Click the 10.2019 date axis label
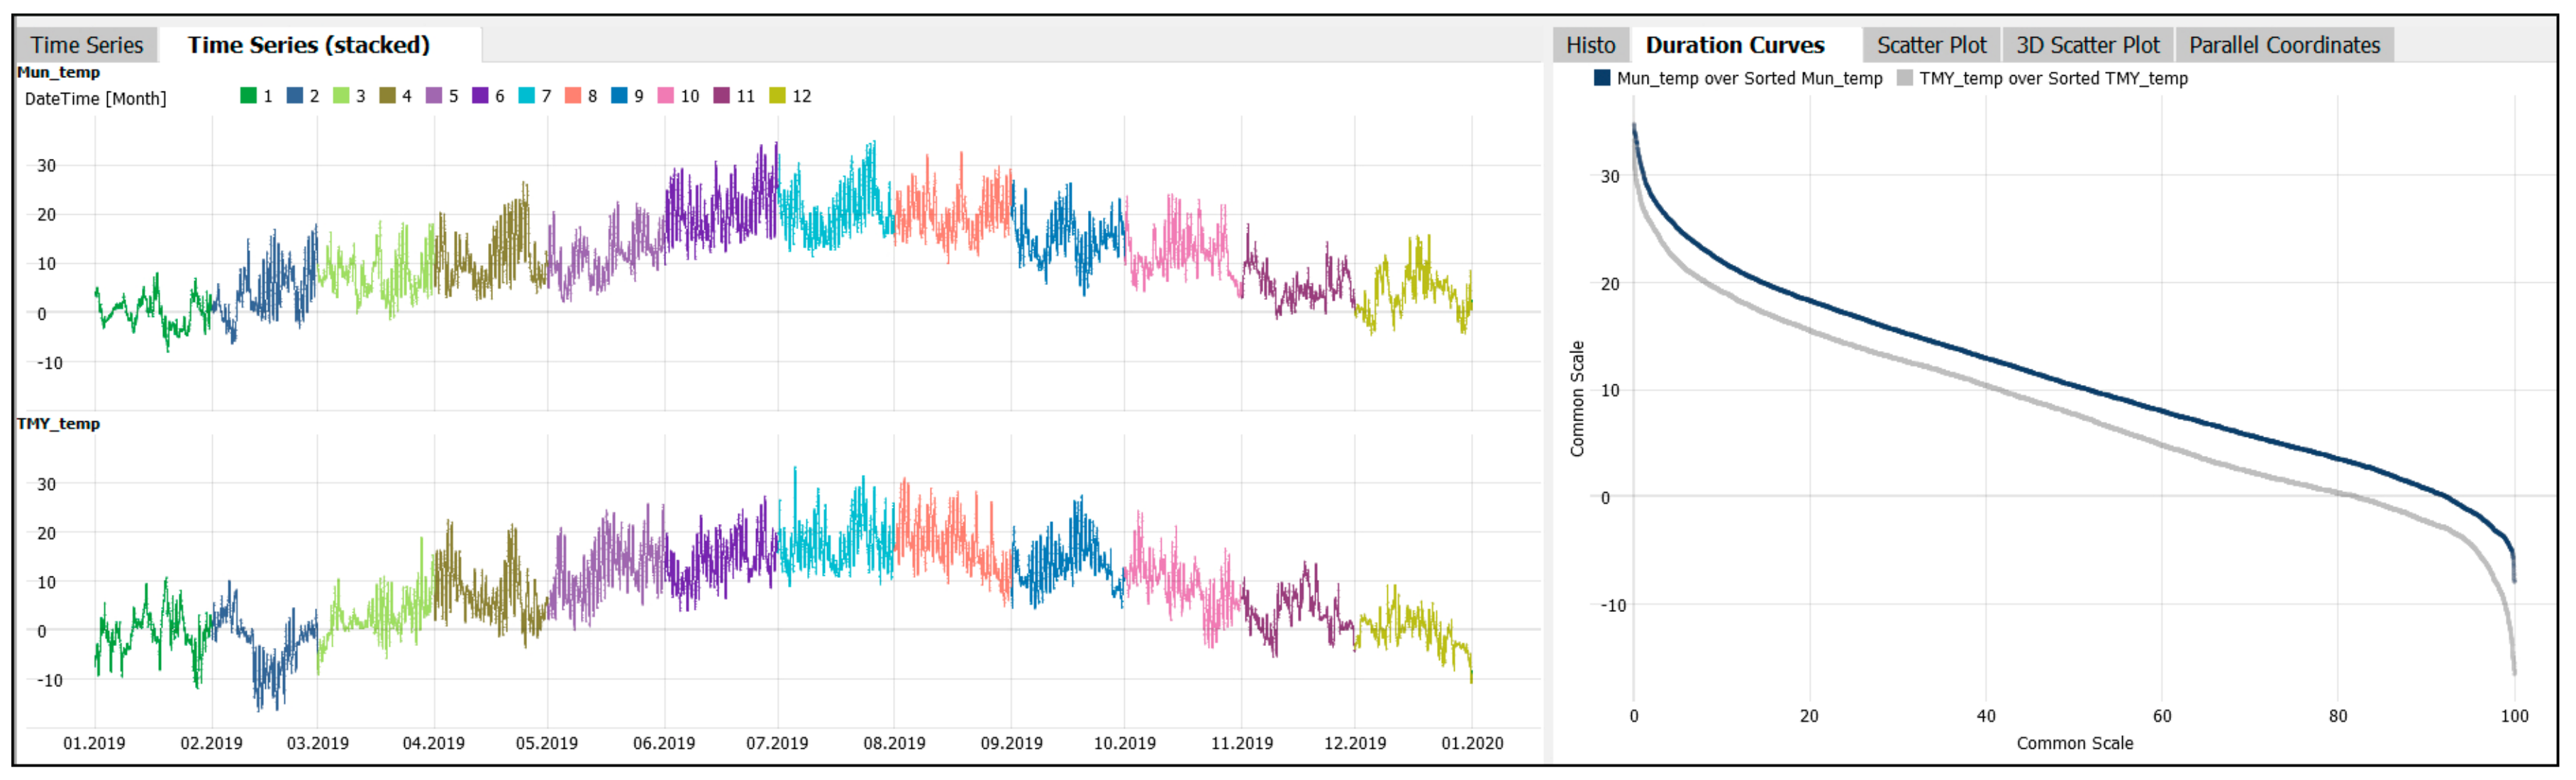This screenshot has width=2576, height=780. 1124,744
